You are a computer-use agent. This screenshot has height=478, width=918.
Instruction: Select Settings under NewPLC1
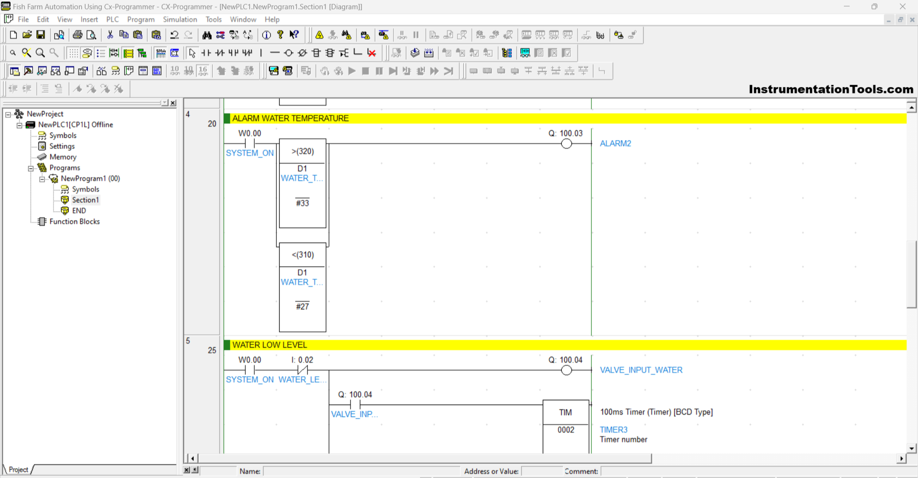(62, 146)
